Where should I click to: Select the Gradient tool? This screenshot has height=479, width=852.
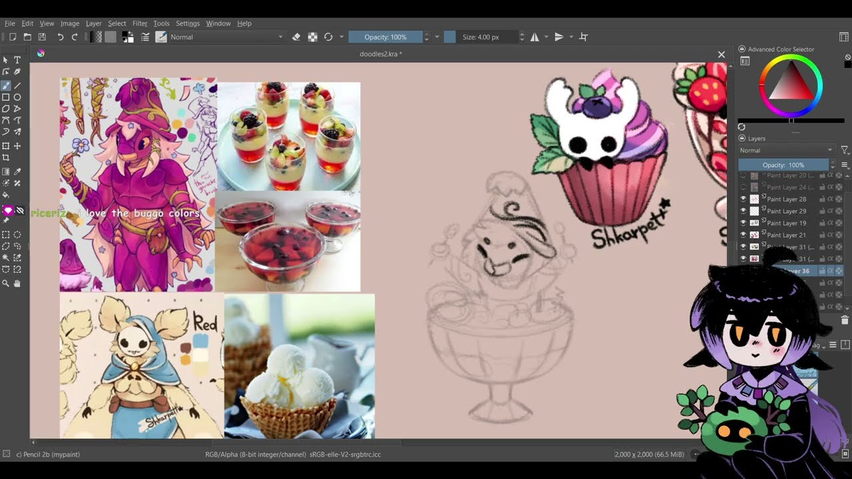click(x=6, y=172)
